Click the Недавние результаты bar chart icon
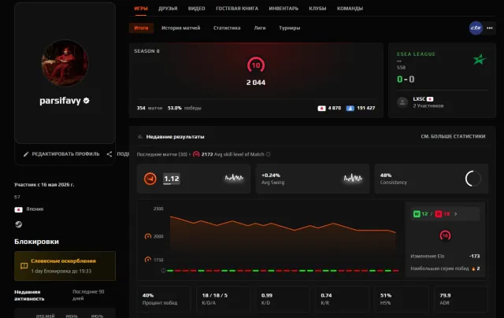Image resolution: width=504 pixels, height=318 pixels. 140,136
